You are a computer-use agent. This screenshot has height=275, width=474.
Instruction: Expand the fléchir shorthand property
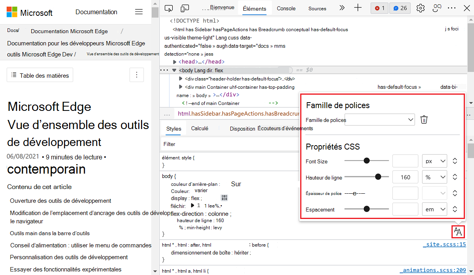coord(193,206)
